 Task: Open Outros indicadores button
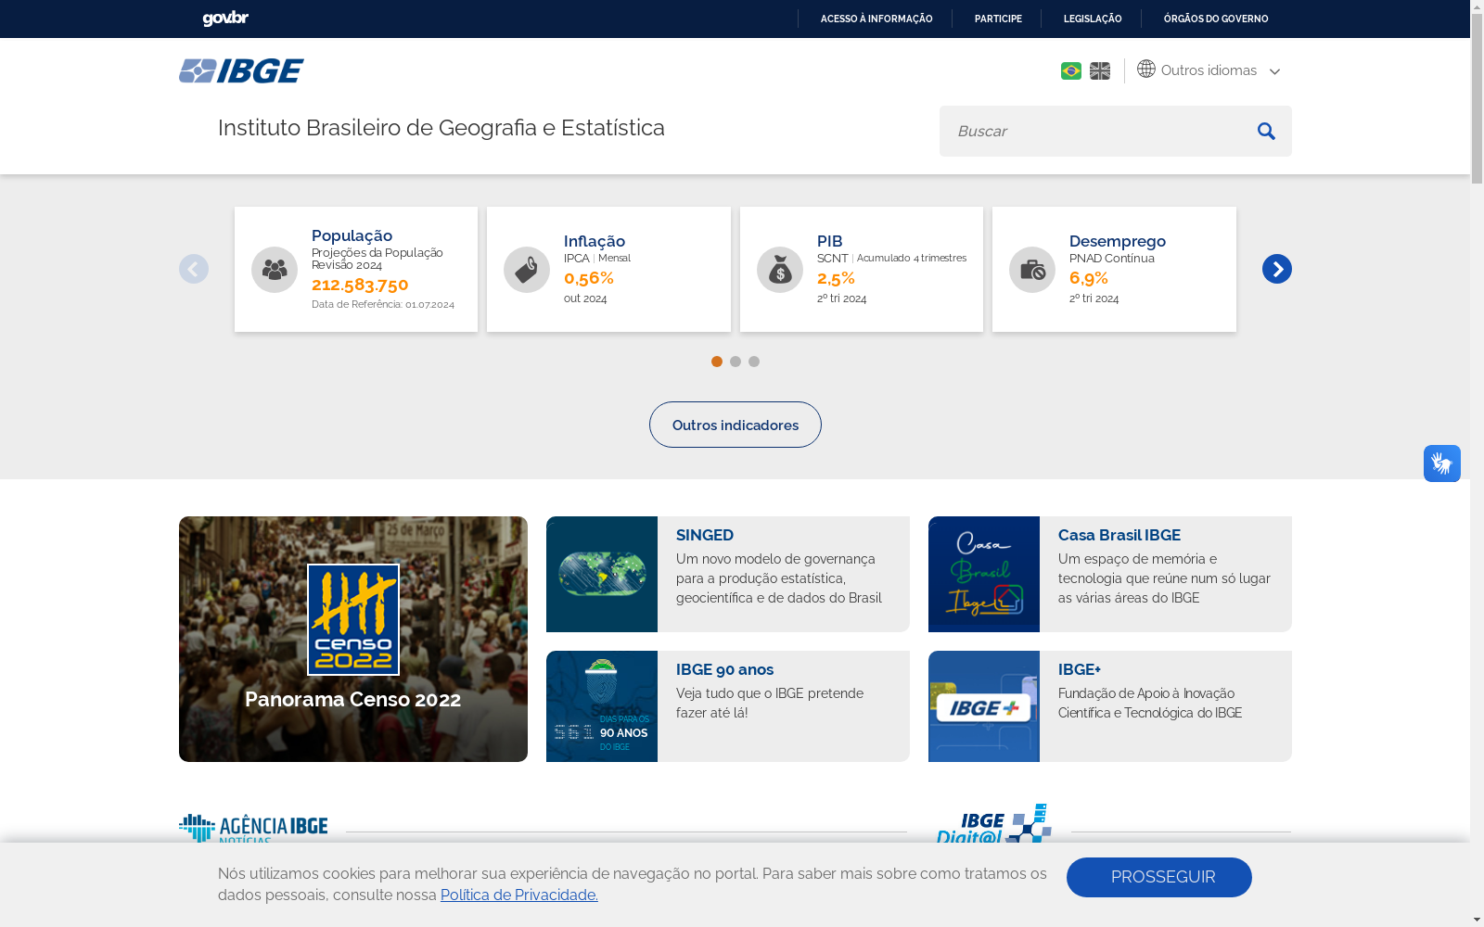[x=736, y=425]
